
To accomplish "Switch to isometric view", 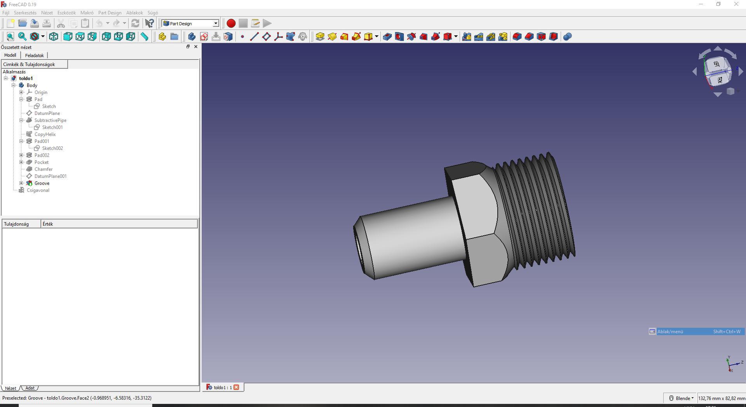I will point(54,37).
